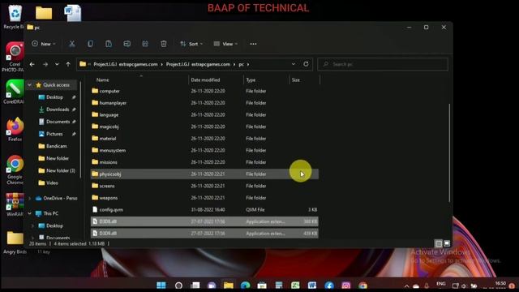
Task: Expand Desktop under This PC
Action: click(32, 225)
